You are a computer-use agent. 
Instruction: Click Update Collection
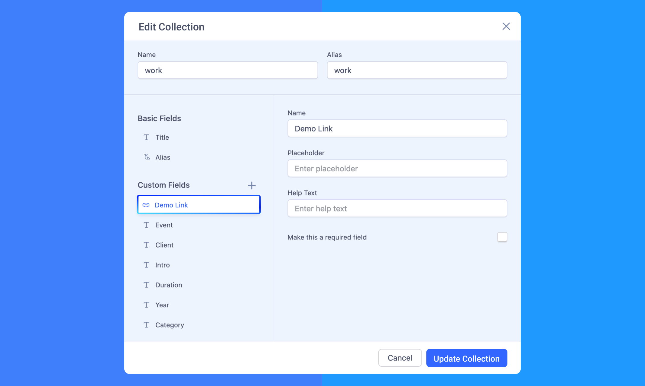(x=466, y=359)
